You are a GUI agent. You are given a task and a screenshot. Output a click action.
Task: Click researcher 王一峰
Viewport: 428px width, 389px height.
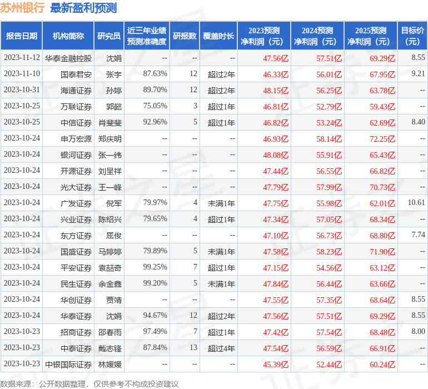(x=110, y=187)
